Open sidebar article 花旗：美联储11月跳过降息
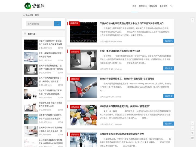Image resolution: width=196 pixels, height=147 pixels. point(50,55)
